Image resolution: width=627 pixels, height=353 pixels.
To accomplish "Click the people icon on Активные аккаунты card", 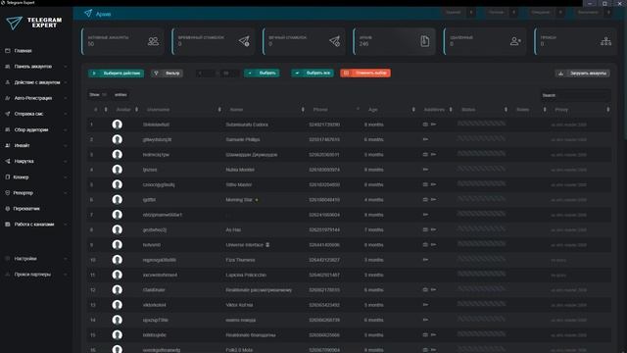I will [153, 41].
